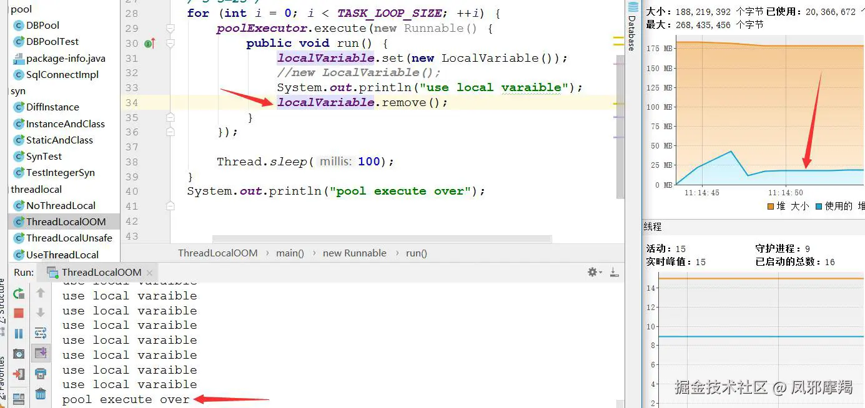Image resolution: width=865 pixels, height=408 pixels.
Task: Click the down arrow in console toolbar
Action: (41, 313)
